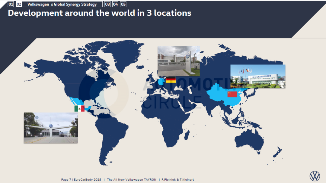This screenshot has height=183, width=326.
Task: Click authors F.Pielniok & T.Kleinert in footer
Action: (177, 180)
